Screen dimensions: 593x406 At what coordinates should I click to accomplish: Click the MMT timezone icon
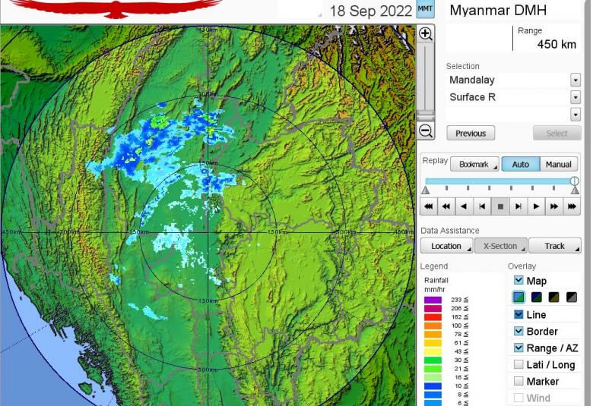pyautogui.click(x=426, y=10)
